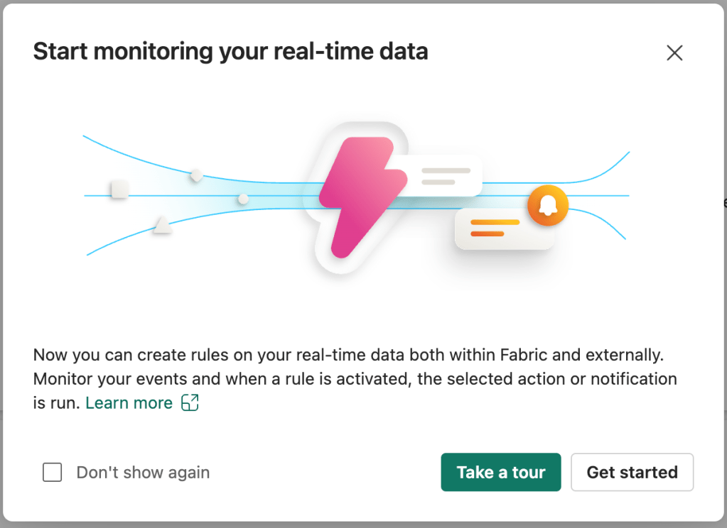
Task: Click the gray square shape in the illustration
Action: click(x=119, y=189)
